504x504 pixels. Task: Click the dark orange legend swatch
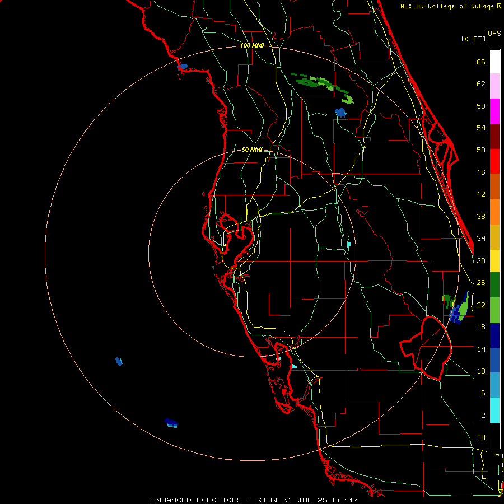pos(494,186)
